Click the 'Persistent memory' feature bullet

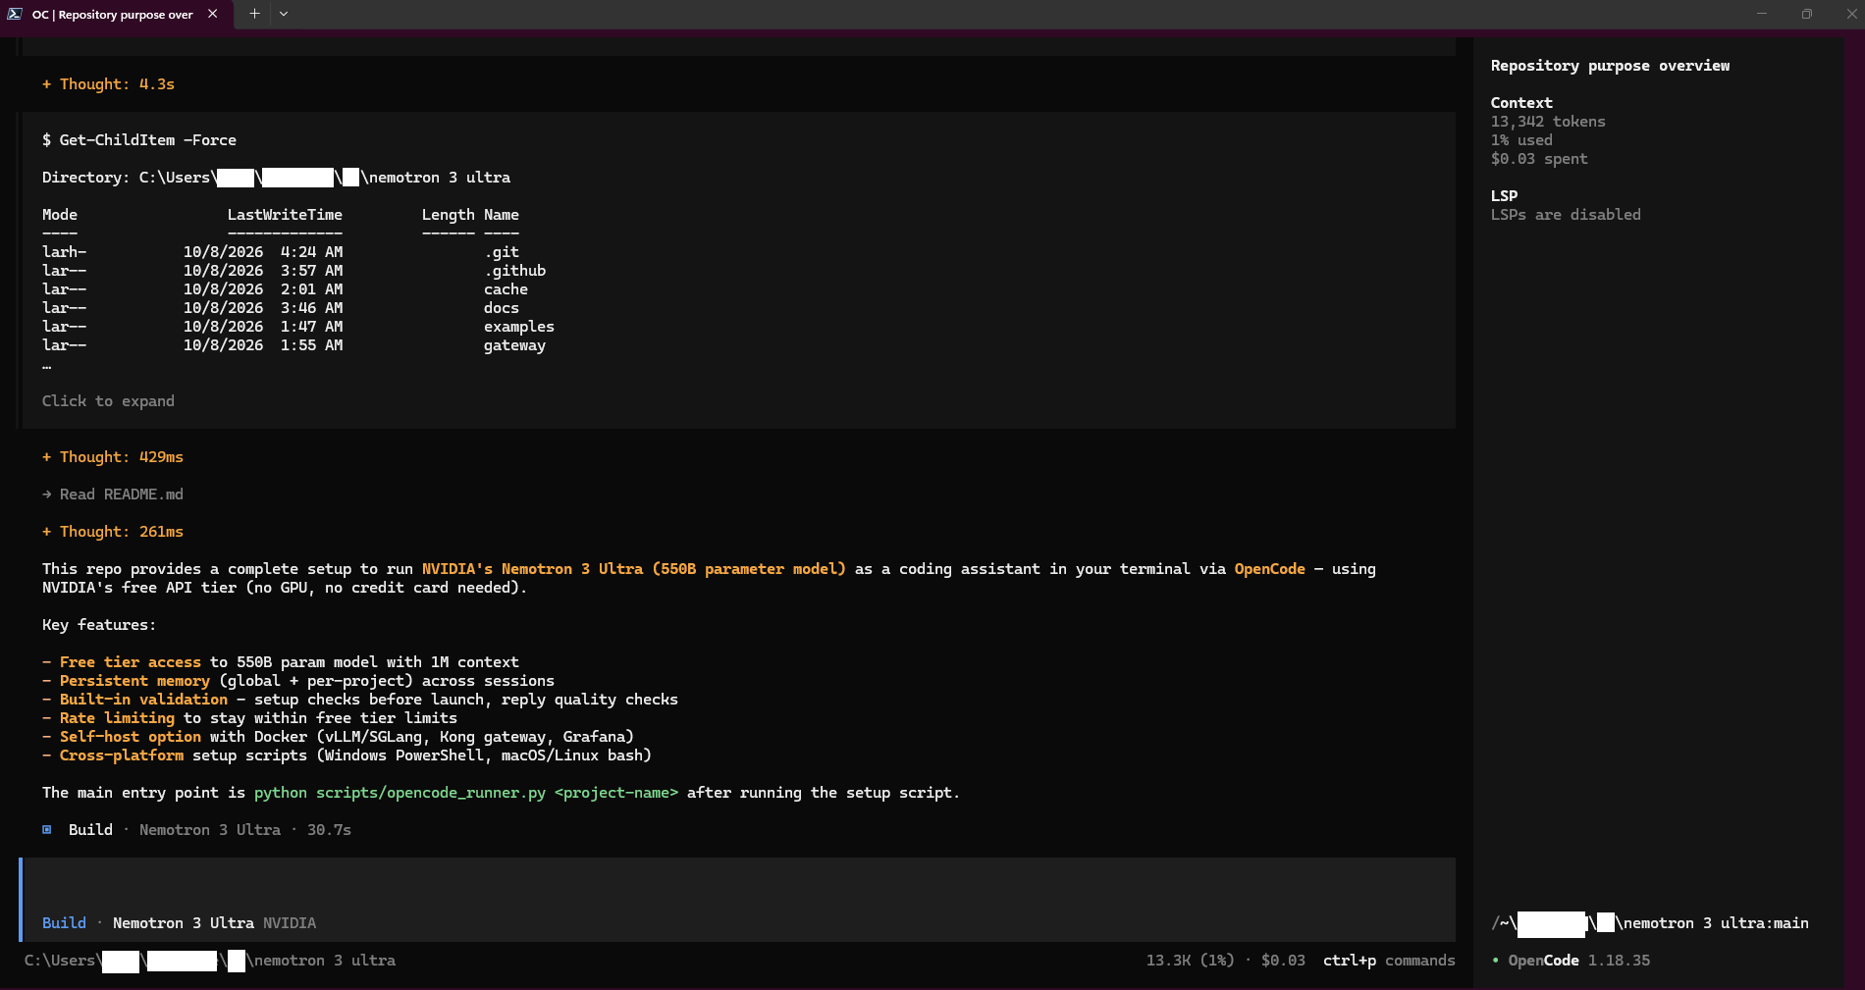tap(134, 681)
